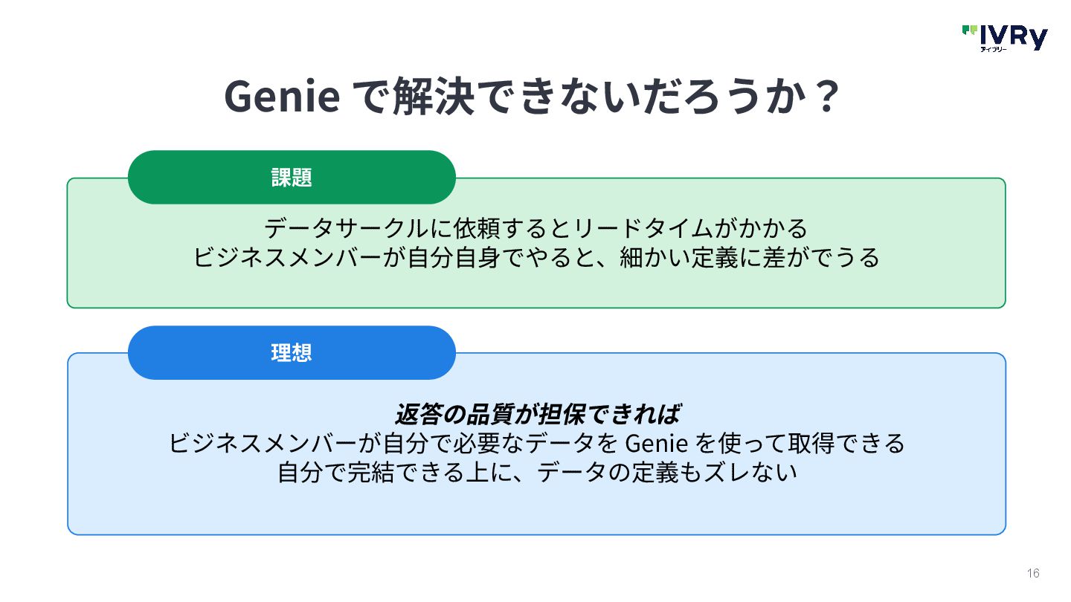Image resolution: width=1071 pixels, height=602 pixels.
Task: Click the phrase データの定義 in blue box
Action: (608, 473)
